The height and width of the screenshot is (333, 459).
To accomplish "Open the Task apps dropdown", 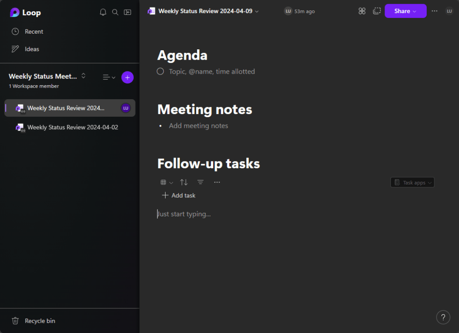I will (412, 183).
